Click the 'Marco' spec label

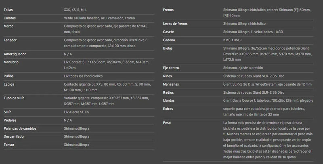[x=8, y=26]
